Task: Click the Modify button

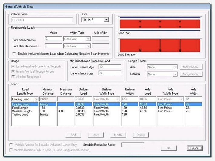Action: (x=118, y=135)
